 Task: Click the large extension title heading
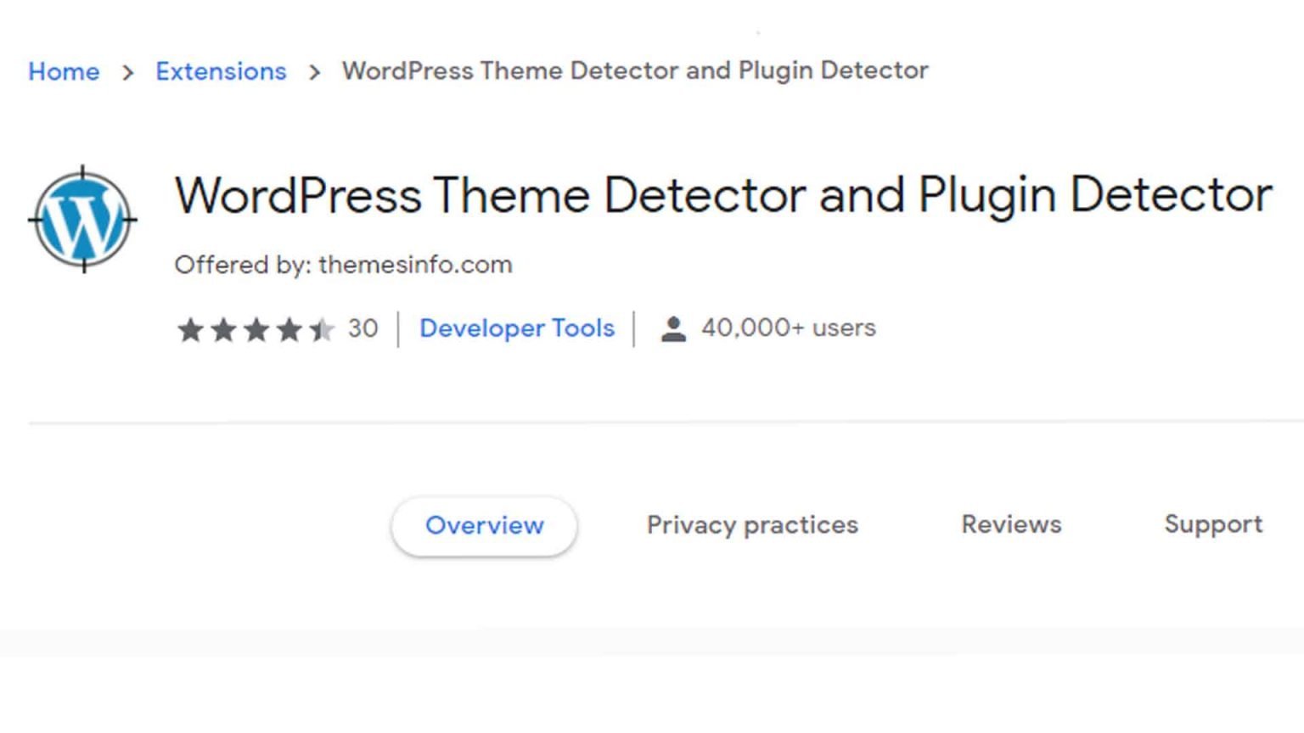(x=723, y=196)
